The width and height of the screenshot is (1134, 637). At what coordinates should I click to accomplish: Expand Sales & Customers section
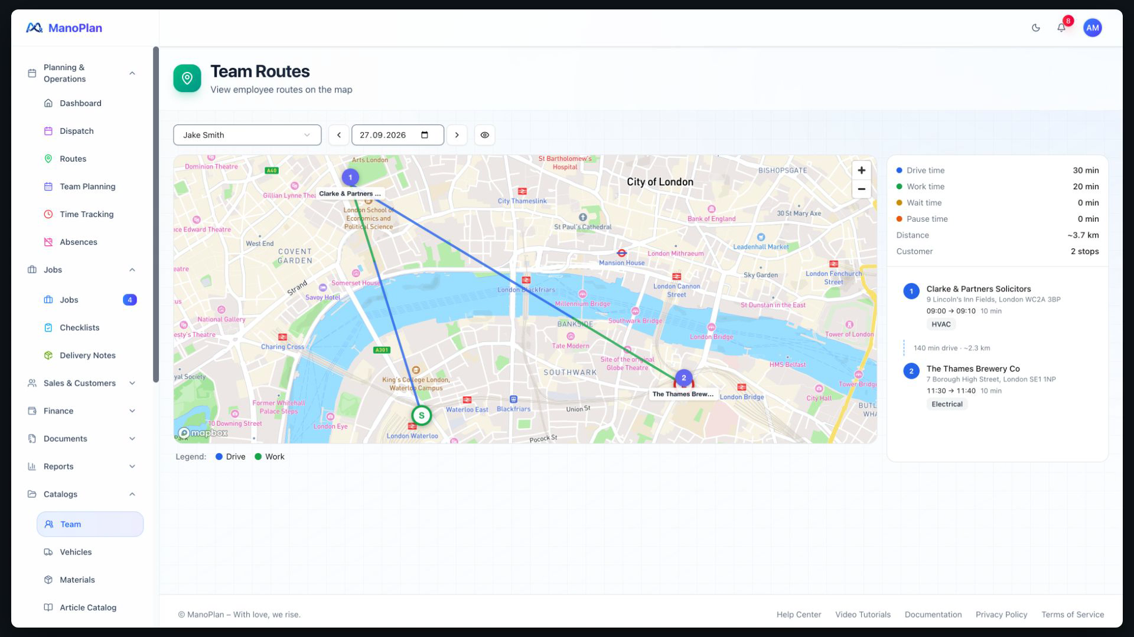click(x=82, y=383)
